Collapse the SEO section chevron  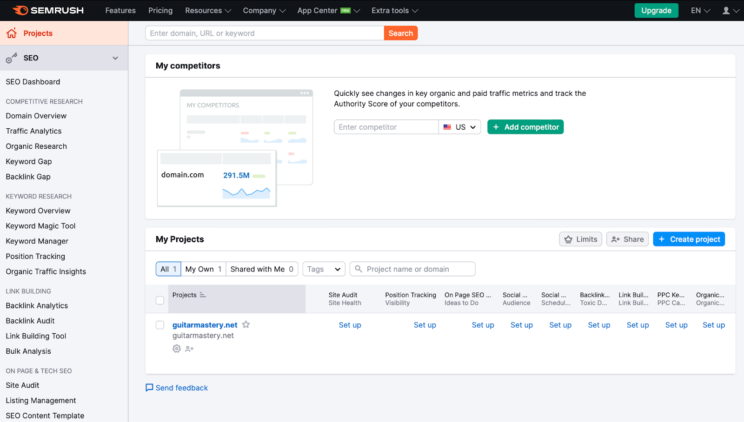click(x=115, y=58)
